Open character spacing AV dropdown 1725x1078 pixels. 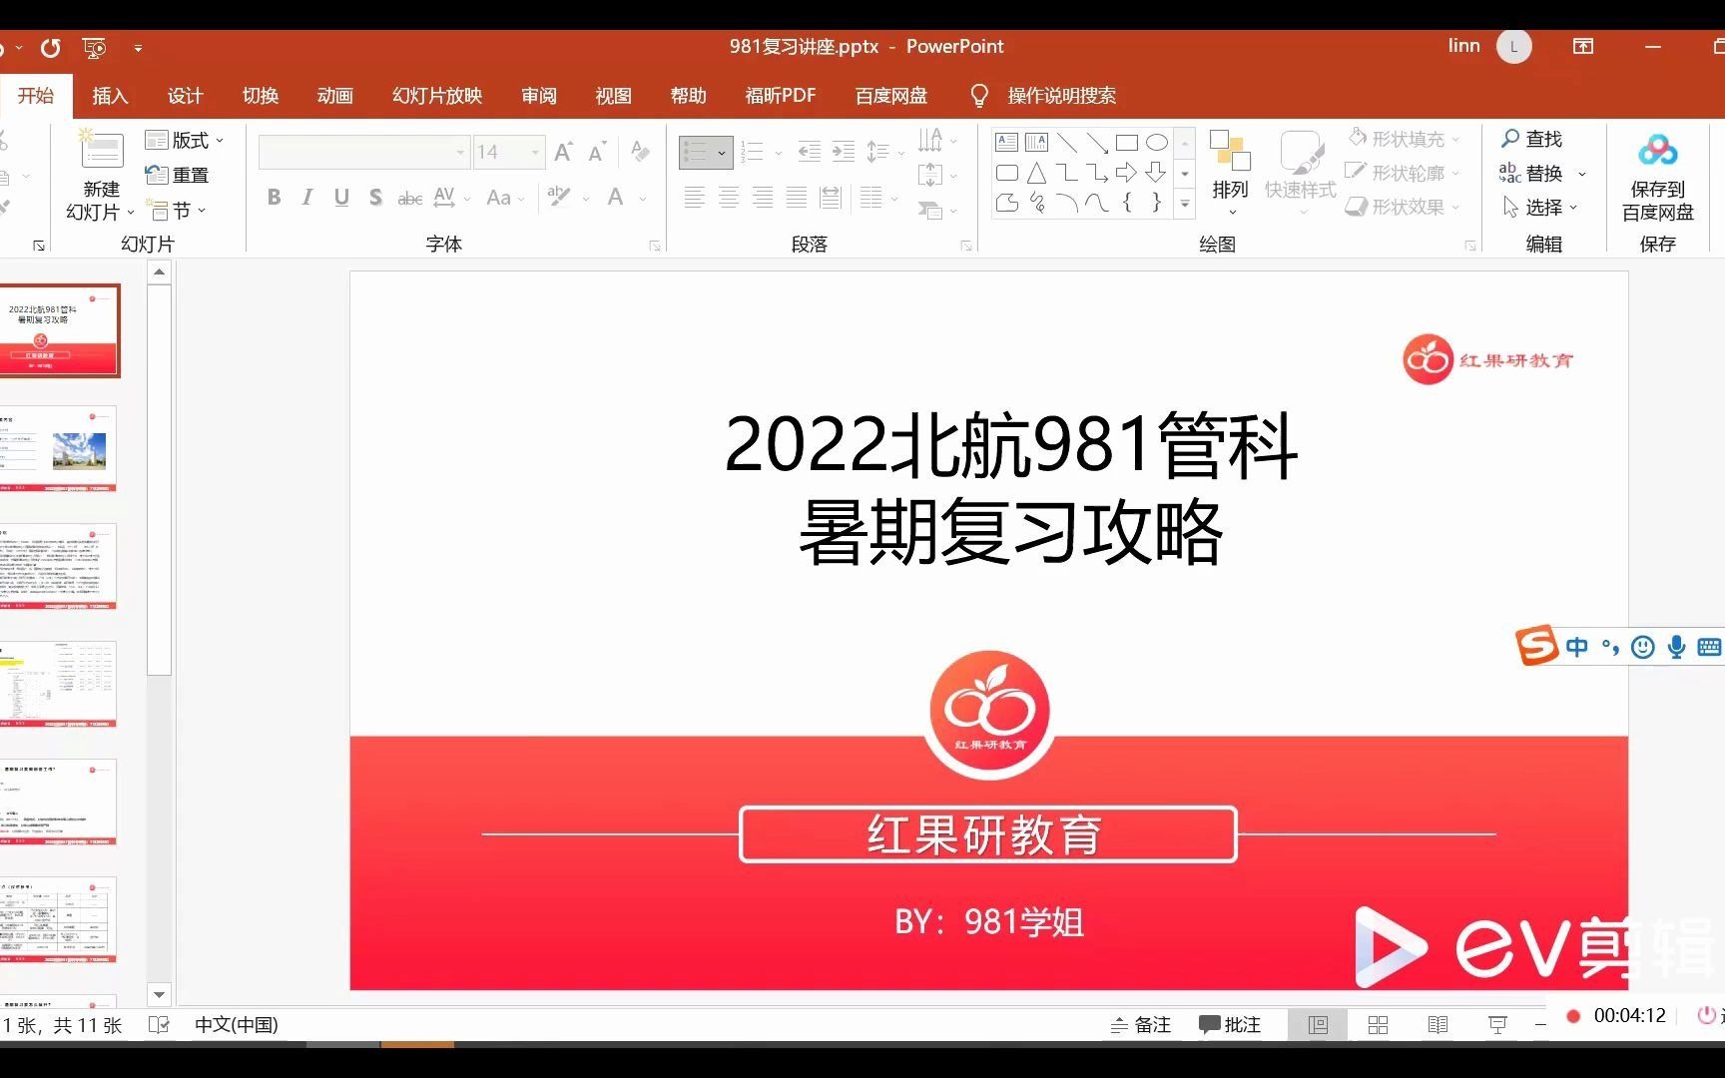pos(451,197)
